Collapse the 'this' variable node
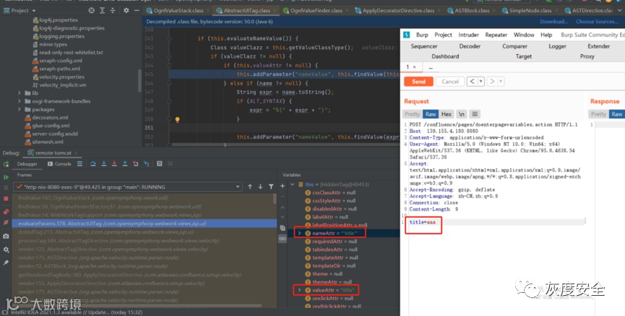 pos(292,184)
